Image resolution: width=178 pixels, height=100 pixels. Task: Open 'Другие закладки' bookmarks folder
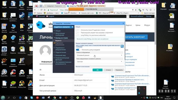pos(148,13)
